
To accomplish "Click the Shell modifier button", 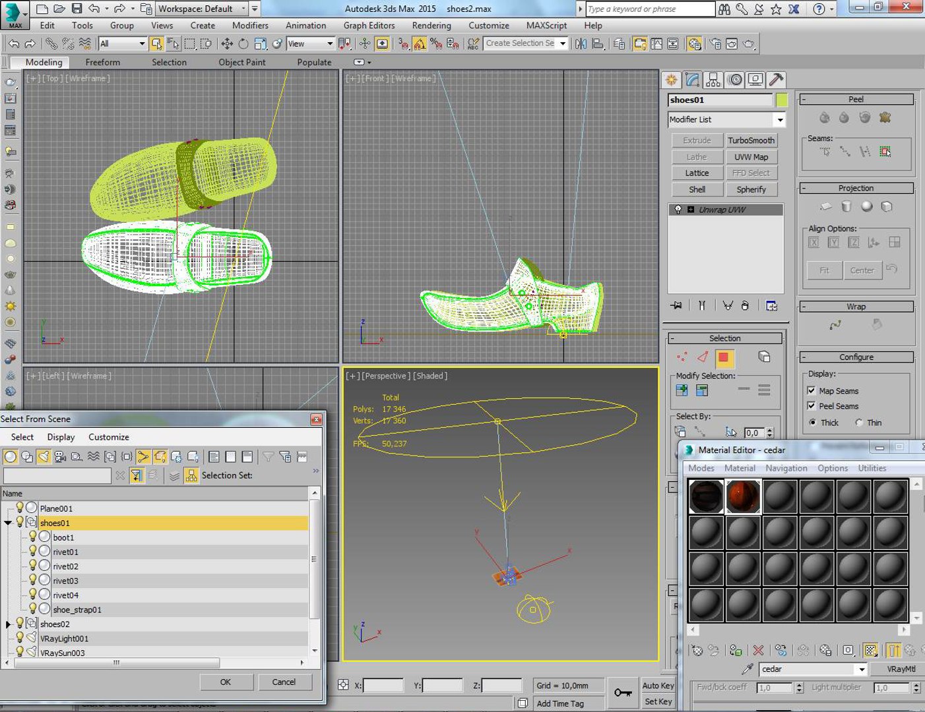I will tap(697, 189).
